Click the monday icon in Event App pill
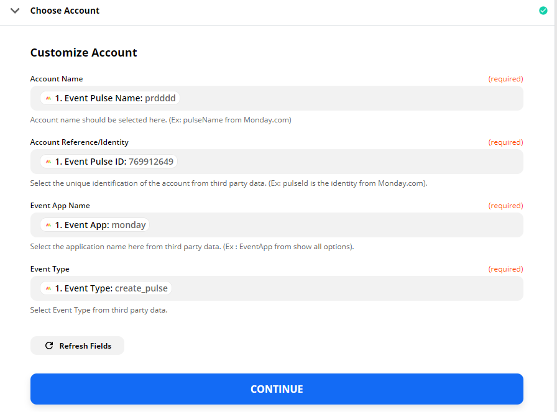 pyautogui.click(x=48, y=225)
